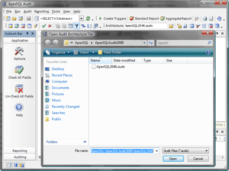Close the Outlook Bar panel

(x=33, y=34)
